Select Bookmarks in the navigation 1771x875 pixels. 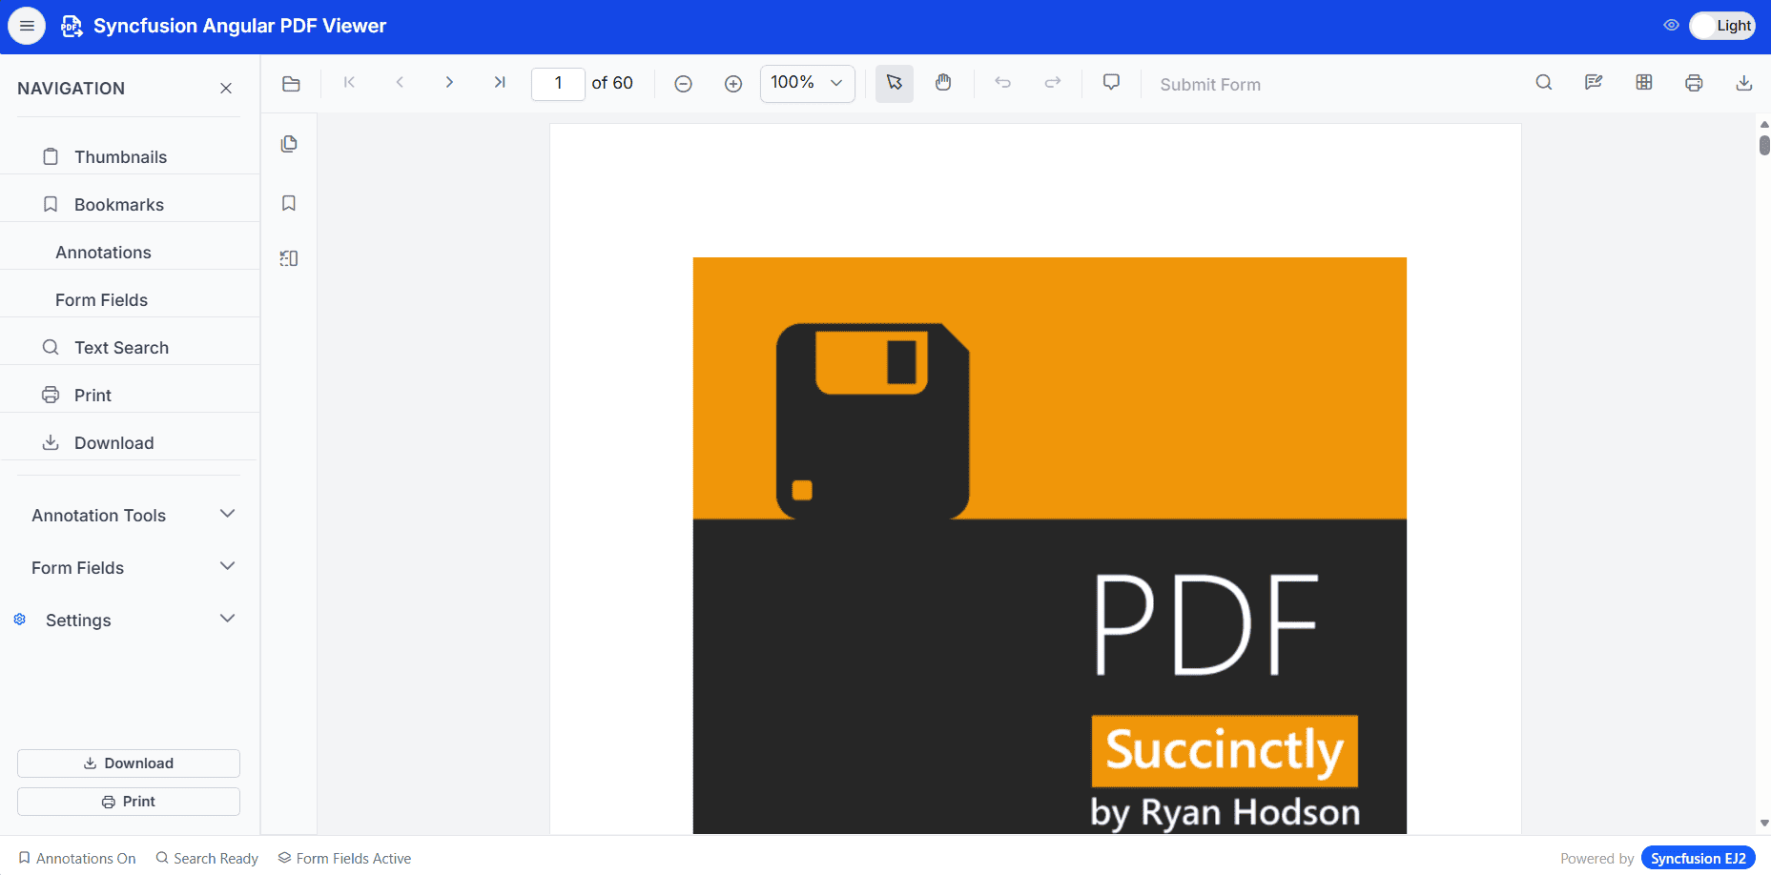[x=130, y=205]
